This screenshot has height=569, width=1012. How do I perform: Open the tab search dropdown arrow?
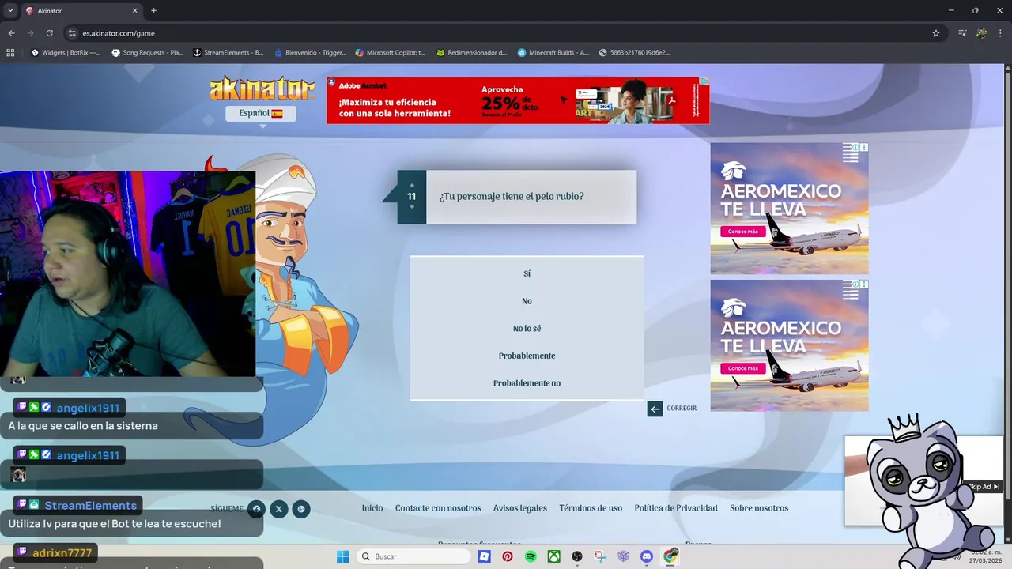[10, 10]
